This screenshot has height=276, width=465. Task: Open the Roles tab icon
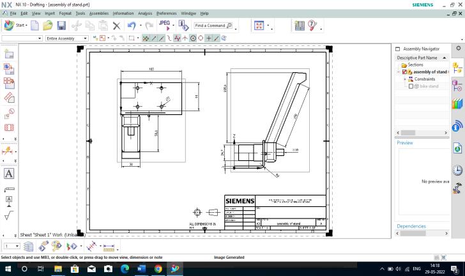click(x=457, y=188)
